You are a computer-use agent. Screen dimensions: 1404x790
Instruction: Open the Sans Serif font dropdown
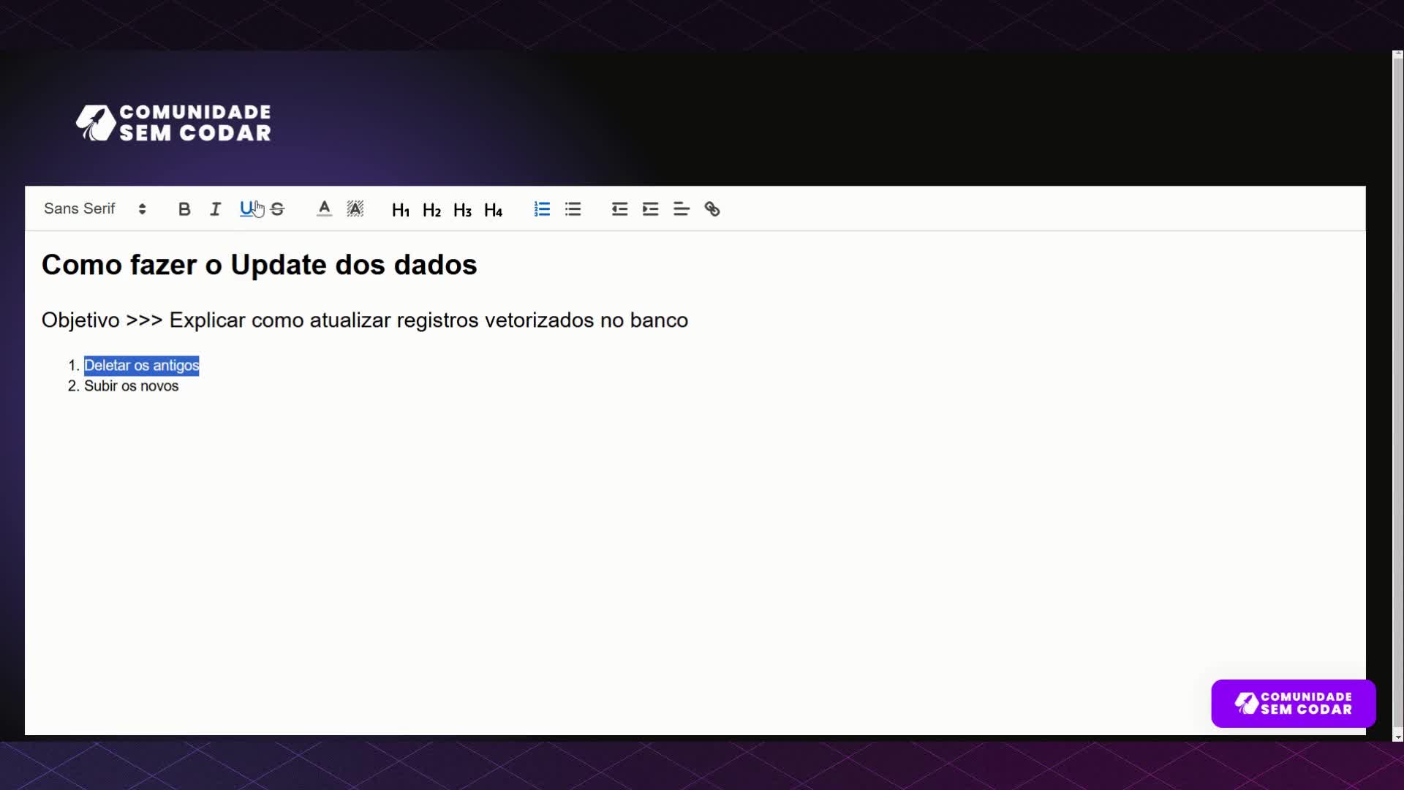pos(95,208)
